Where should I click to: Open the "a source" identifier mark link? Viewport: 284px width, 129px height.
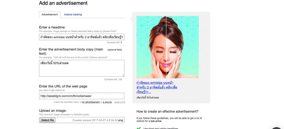pos(107,102)
